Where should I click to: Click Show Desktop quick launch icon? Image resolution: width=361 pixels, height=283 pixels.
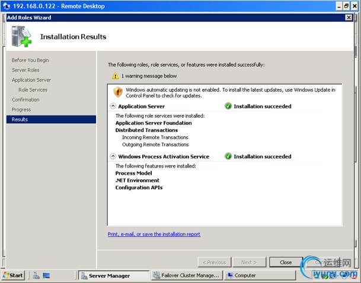46,275
